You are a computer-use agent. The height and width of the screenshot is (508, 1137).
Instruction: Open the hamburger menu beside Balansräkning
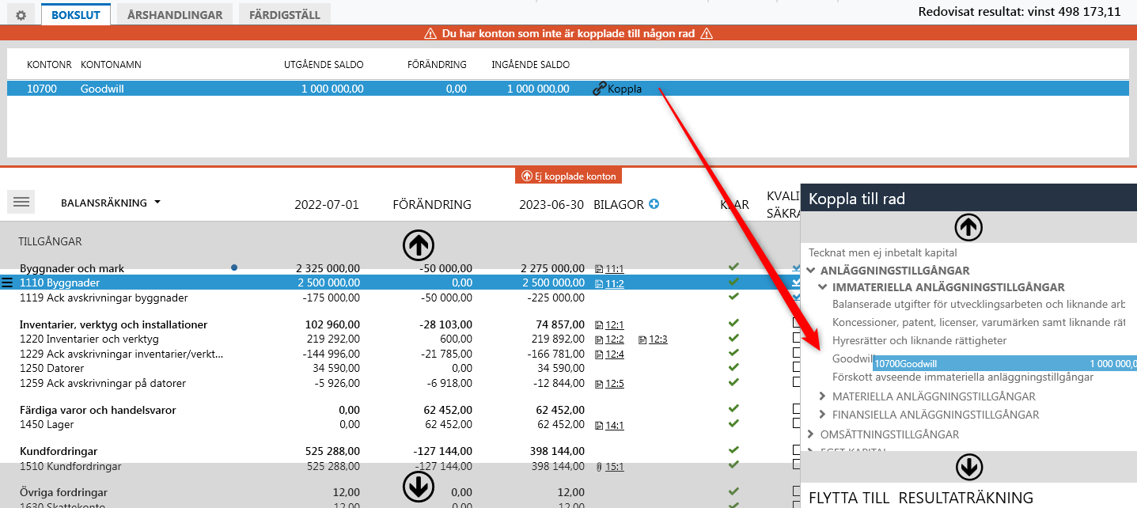click(21, 202)
